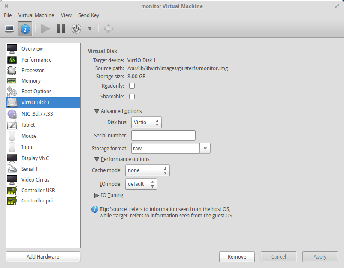Image resolution: width=344 pixels, height=268 pixels.
Task: Click into the Serial number field
Action: [x=163, y=136]
